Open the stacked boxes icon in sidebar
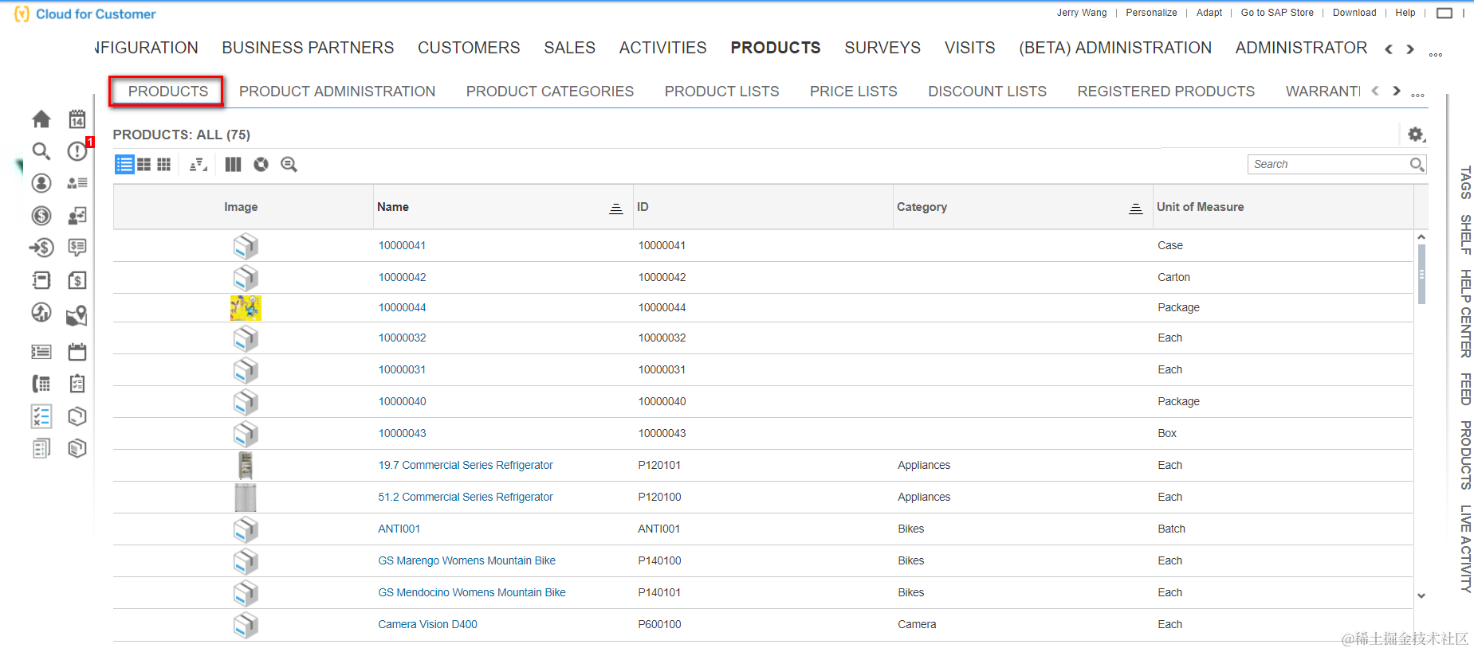 pos(77,448)
